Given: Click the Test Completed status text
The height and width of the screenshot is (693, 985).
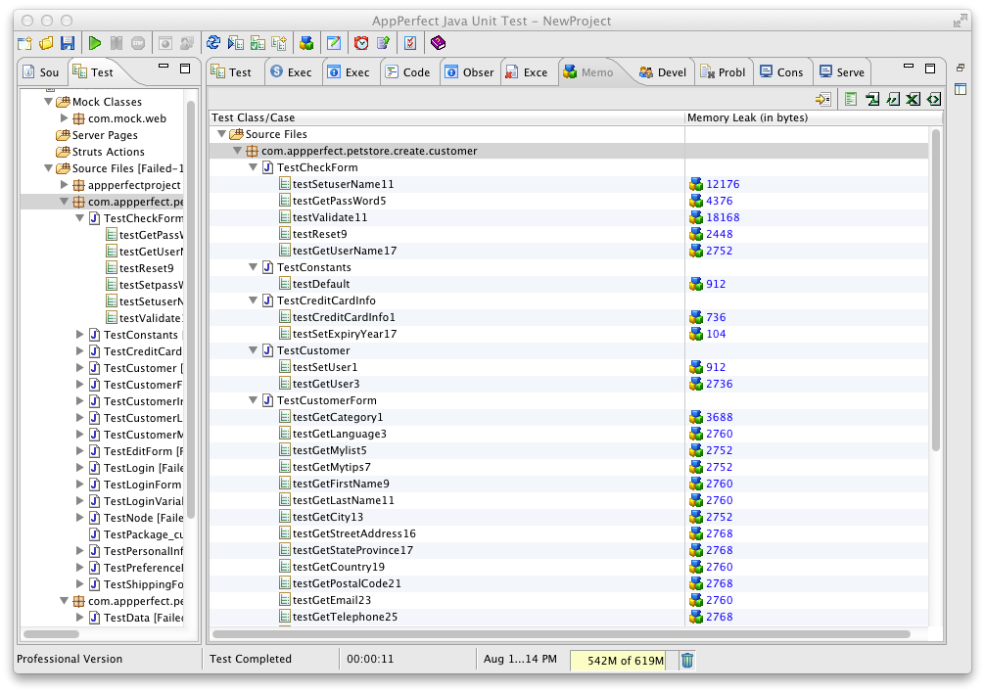Looking at the screenshot, I should point(250,659).
